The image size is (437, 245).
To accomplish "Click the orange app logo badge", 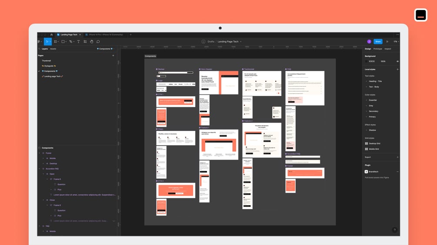I will [420, 15].
